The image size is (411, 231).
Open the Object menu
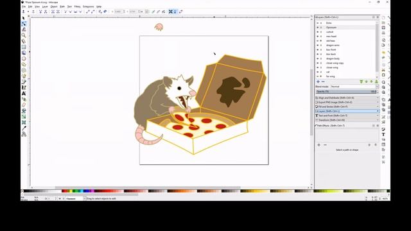(54, 6)
